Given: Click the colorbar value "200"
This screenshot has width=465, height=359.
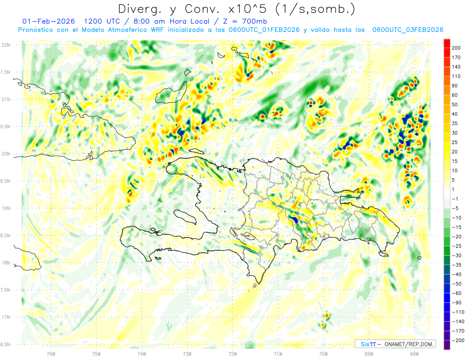Looking at the screenshot, I should click(x=456, y=48).
